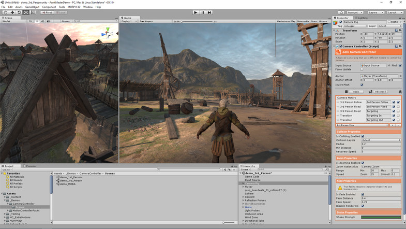This screenshot has height=229, width=406.
Task: Click the Basic button in Camera Controller
Action: (x=356, y=92)
